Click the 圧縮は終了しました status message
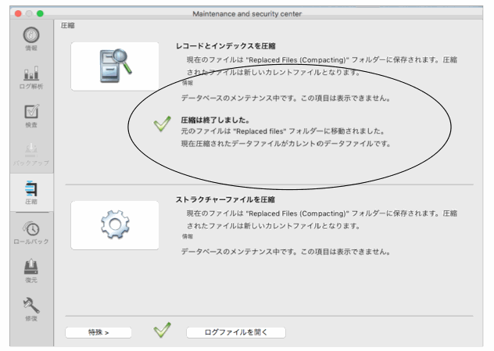Image resolution: width=494 pixels, height=351 pixels. [215, 120]
